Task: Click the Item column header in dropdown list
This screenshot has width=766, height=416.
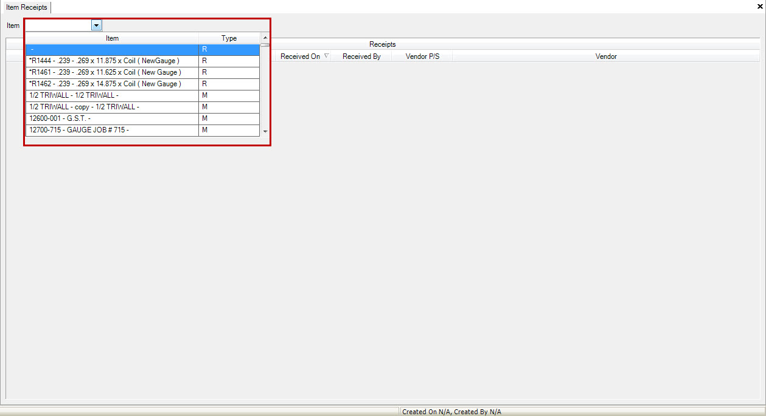Action: point(112,38)
